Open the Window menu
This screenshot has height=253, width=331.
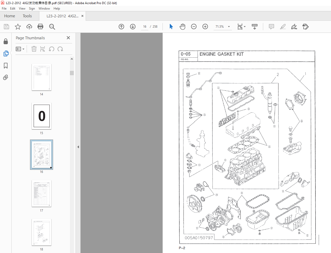coord(44,9)
